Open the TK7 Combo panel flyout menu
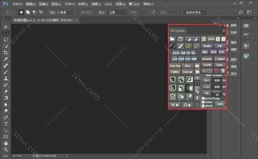This screenshot has width=258, height=159. click(224, 30)
